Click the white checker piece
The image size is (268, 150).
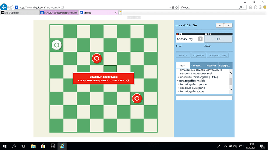click(x=57, y=45)
